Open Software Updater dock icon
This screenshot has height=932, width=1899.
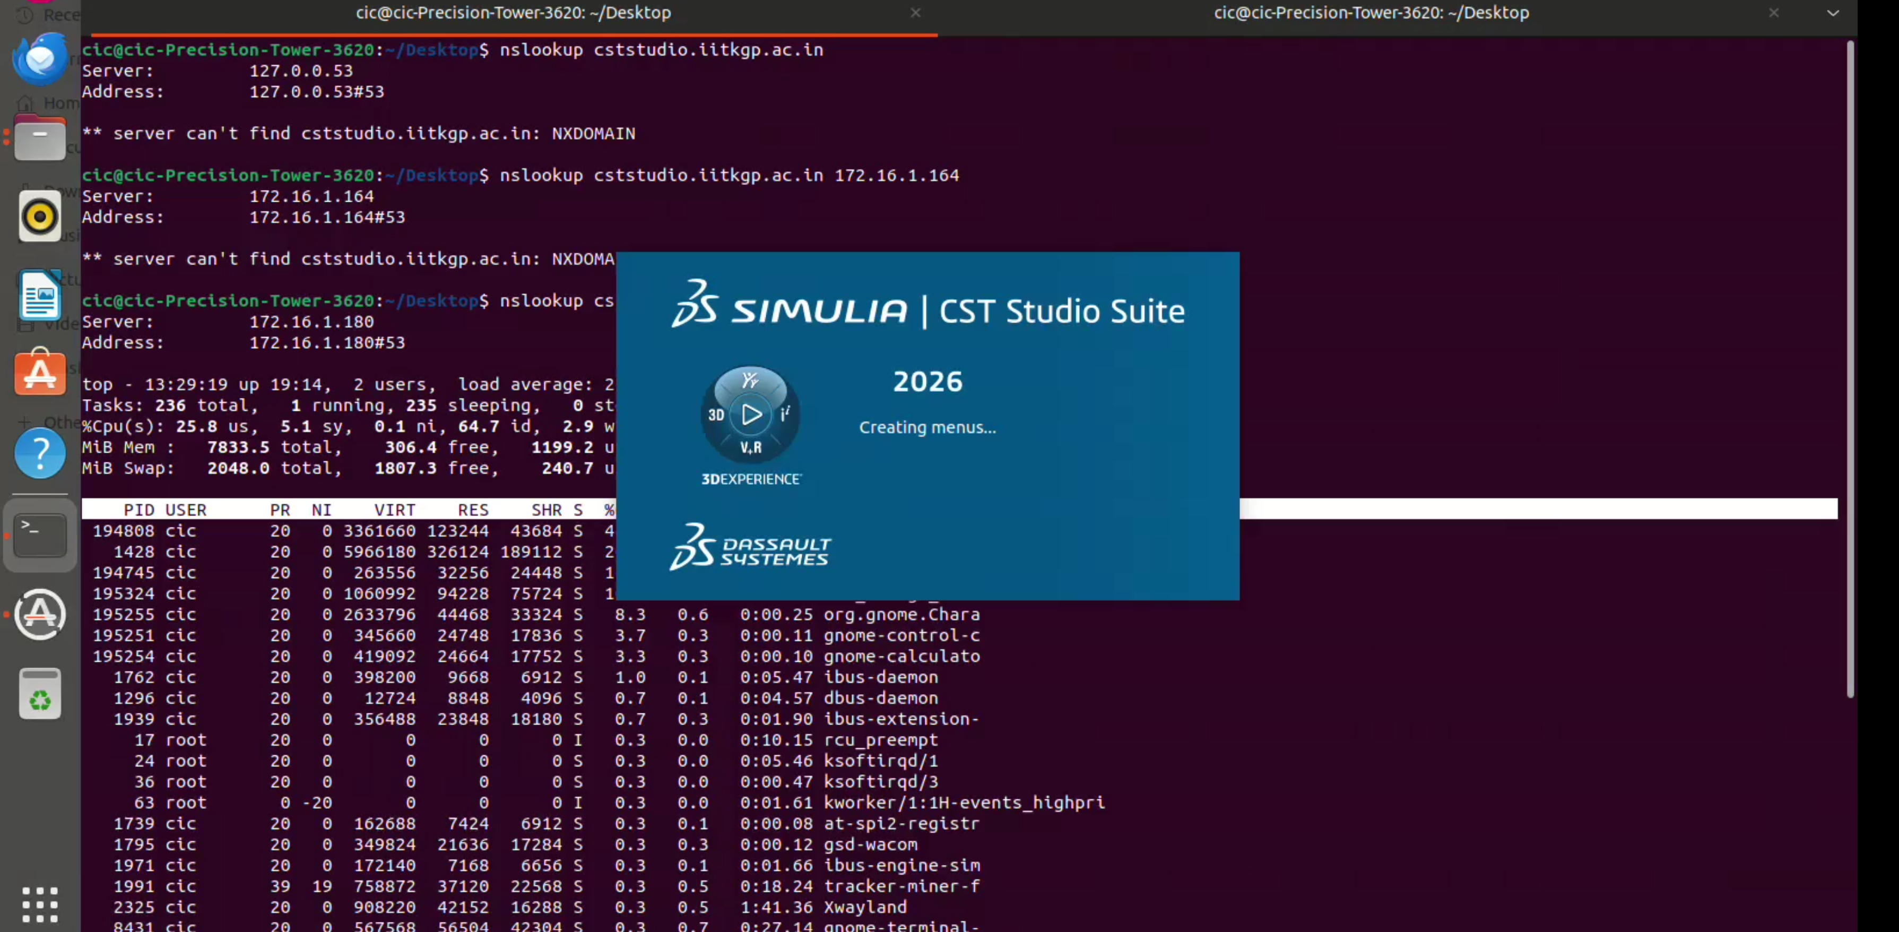(40, 614)
